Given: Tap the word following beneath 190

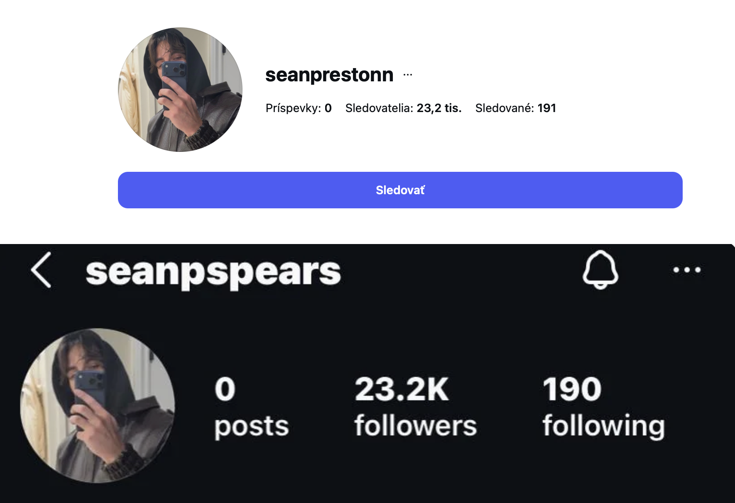Looking at the screenshot, I should click(603, 426).
